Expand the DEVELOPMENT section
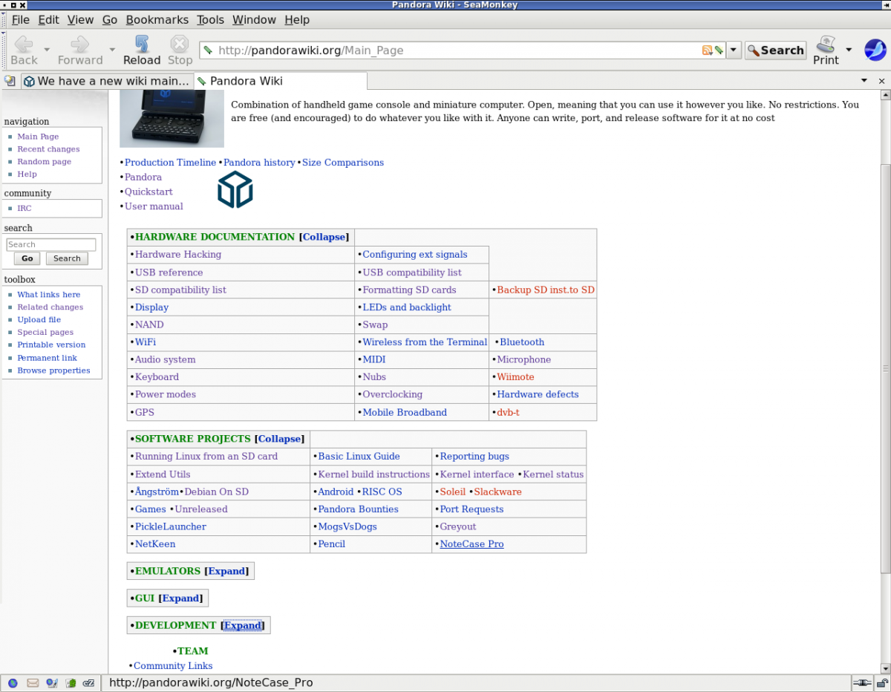The width and height of the screenshot is (891, 692). click(x=243, y=625)
